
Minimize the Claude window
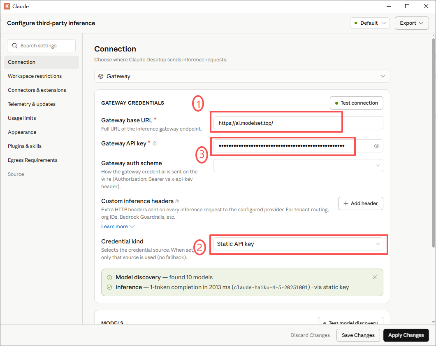coord(389,6)
